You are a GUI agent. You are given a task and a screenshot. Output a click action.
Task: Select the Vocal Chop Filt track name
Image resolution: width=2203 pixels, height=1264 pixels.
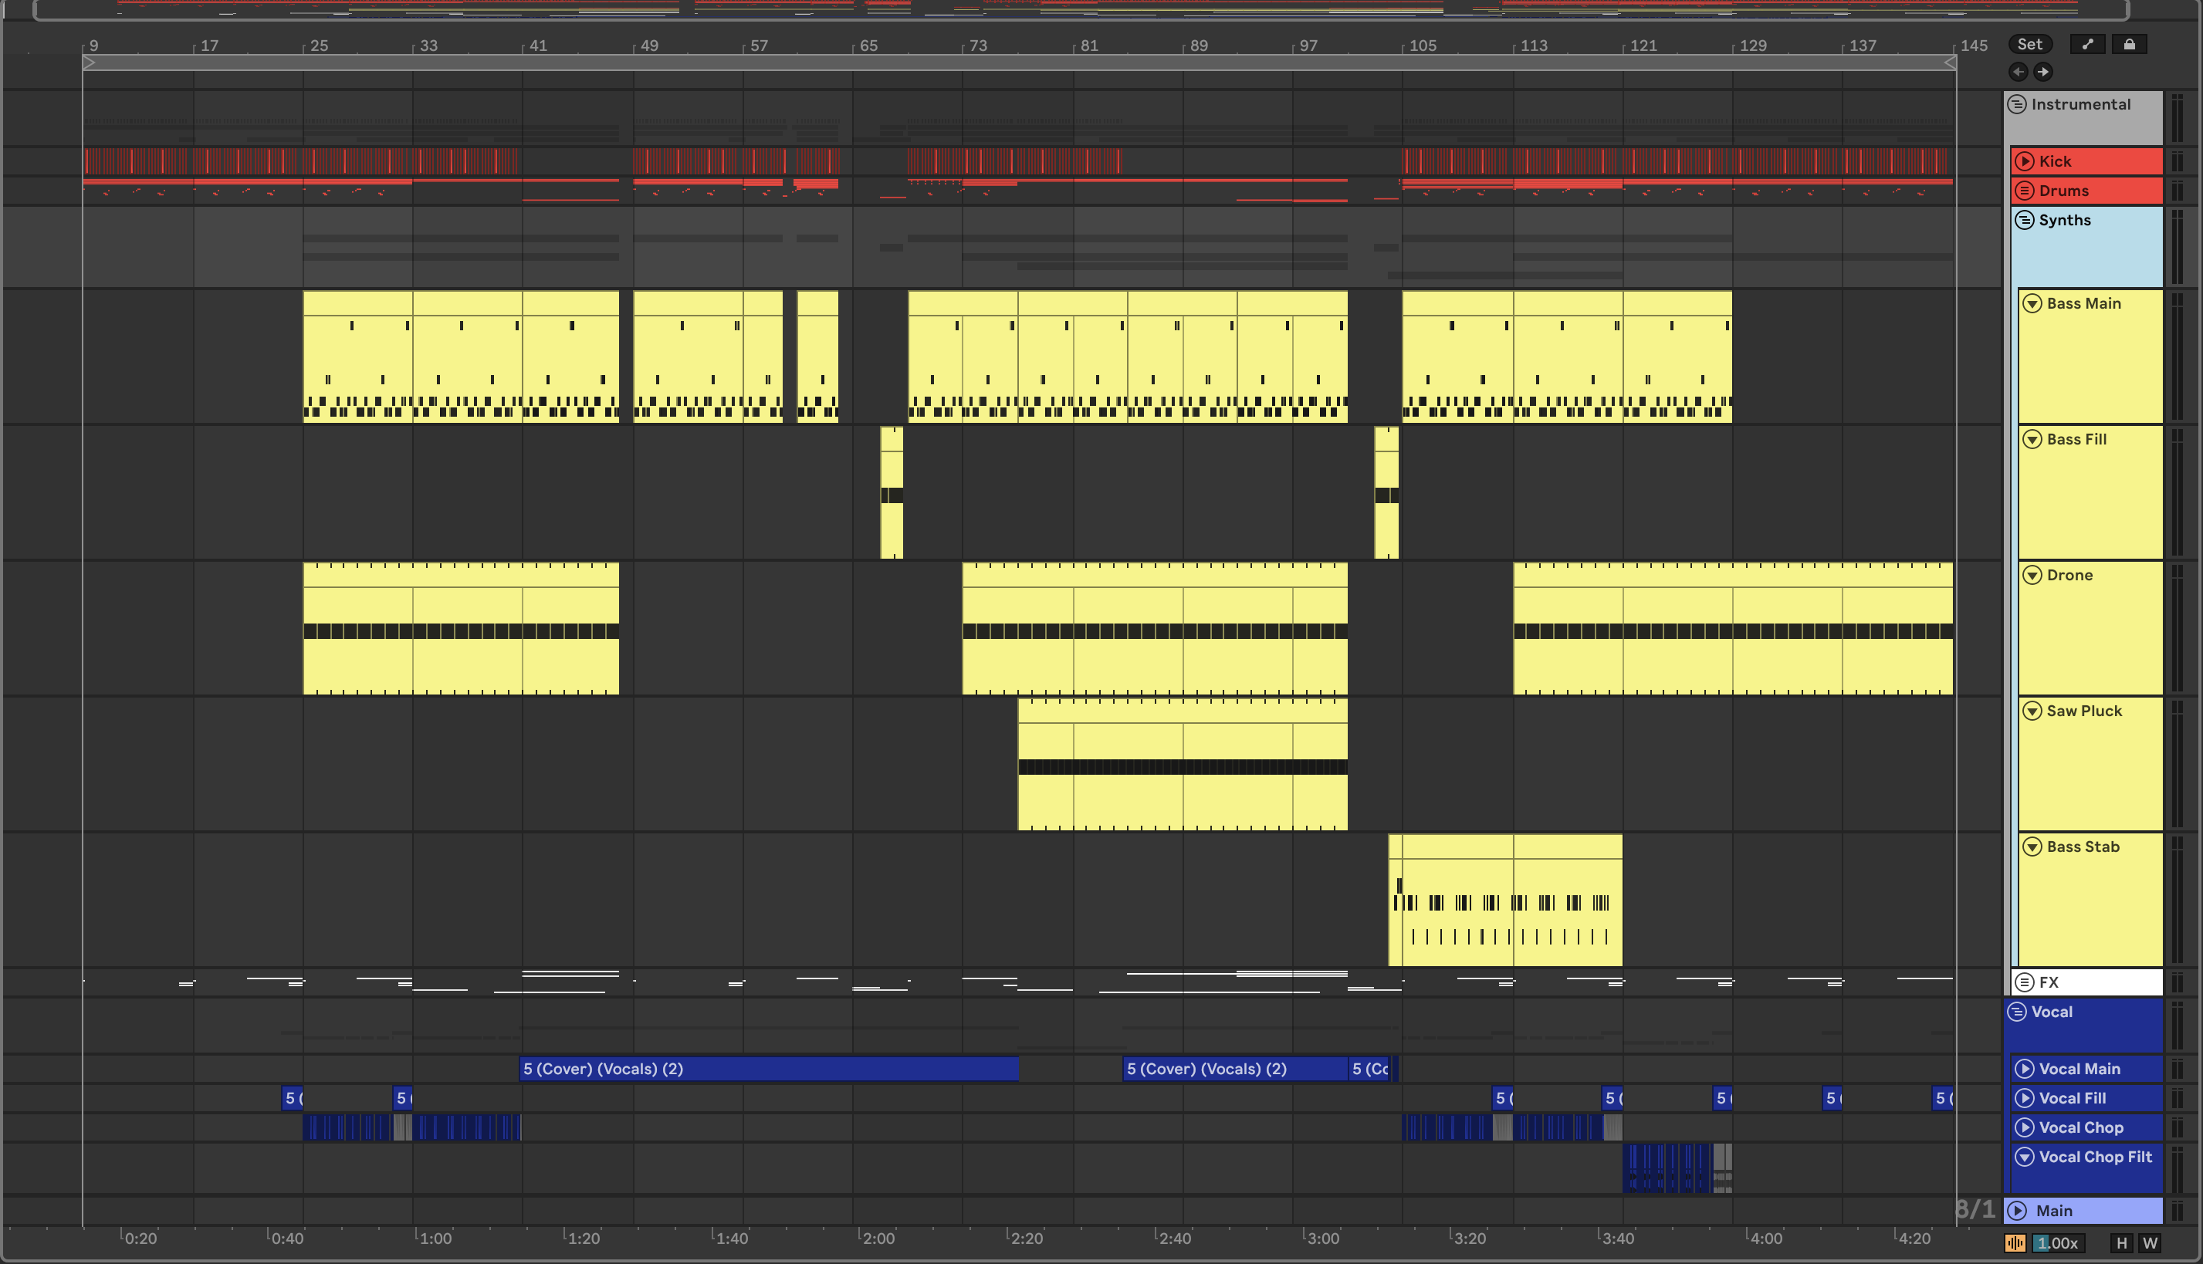(2096, 1158)
